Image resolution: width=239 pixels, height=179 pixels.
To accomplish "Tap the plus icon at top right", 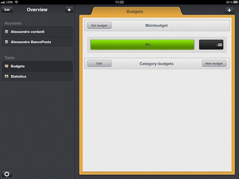I will tap(229, 11).
